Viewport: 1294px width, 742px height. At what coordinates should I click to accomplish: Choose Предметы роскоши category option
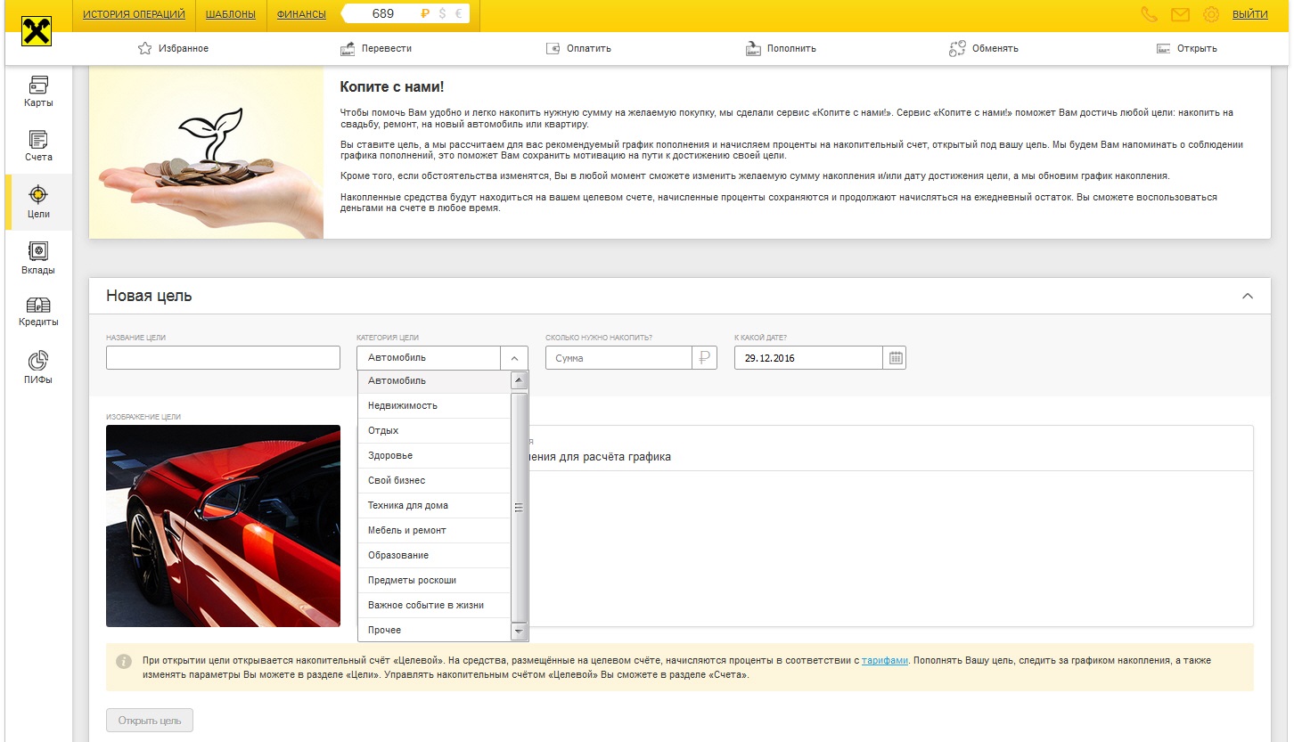434,581
